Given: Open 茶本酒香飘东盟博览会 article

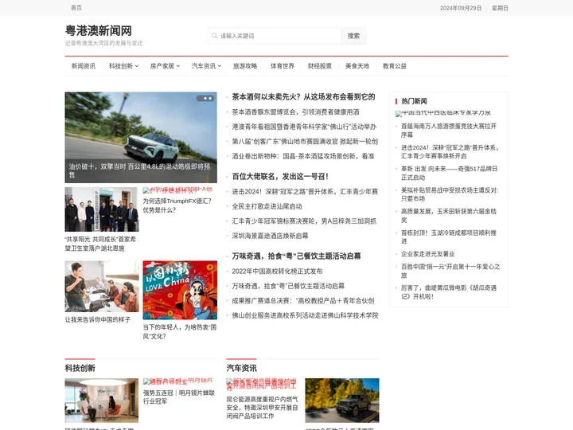Looking at the screenshot, I should [x=295, y=112].
